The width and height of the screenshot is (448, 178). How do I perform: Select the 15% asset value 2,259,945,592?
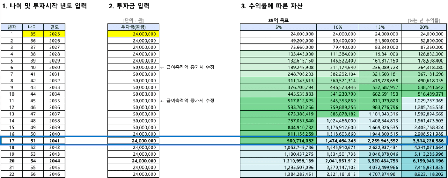click(x=380, y=141)
